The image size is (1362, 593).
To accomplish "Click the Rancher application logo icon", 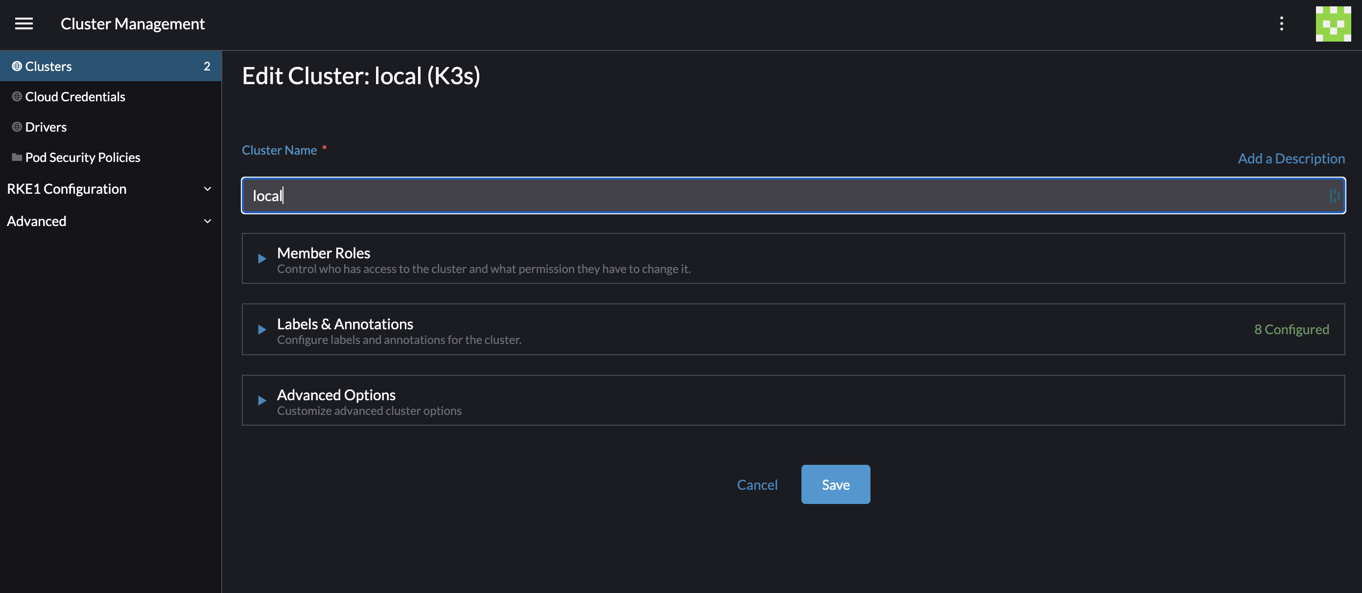I will tap(1333, 23).
